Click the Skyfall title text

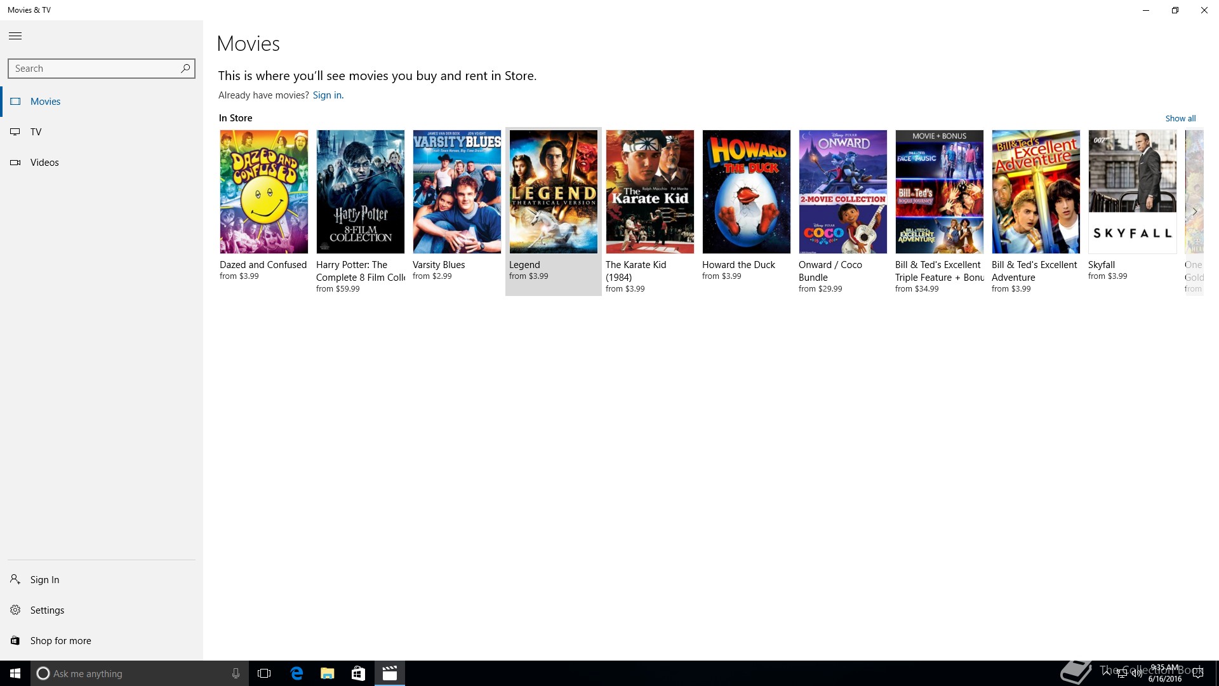click(x=1102, y=265)
